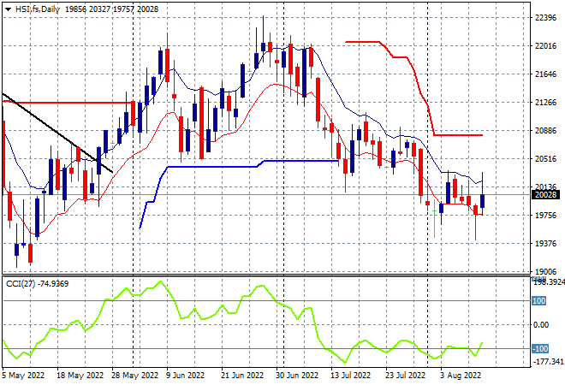Click the chart menu triangle beside HSI,fs,Daily
This screenshot has height=385, width=565.
click(x=8, y=9)
